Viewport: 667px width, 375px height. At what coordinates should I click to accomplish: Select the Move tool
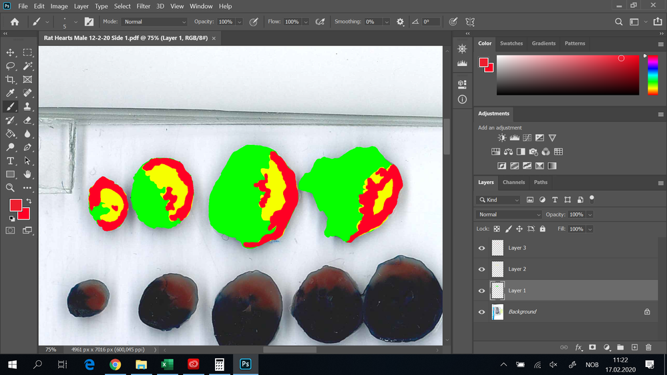pyautogui.click(x=10, y=52)
